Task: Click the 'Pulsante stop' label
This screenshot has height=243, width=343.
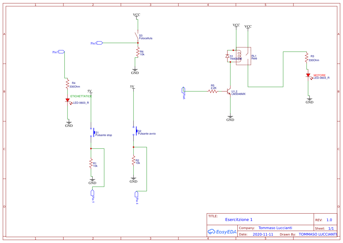Action: 104,135
